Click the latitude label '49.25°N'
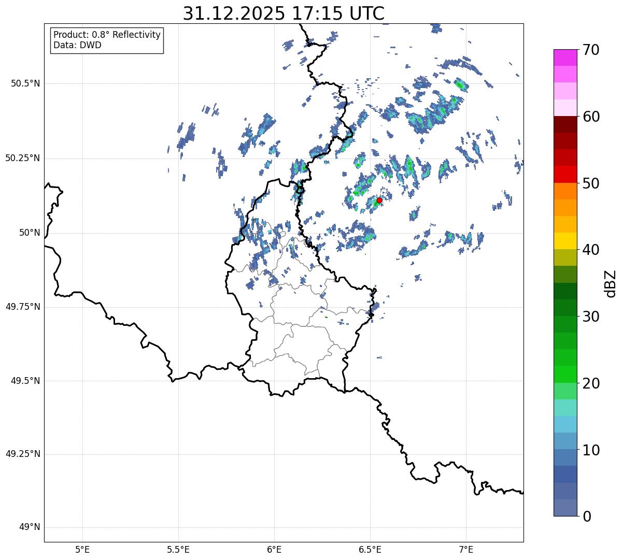Viewport: 623px width, 560px height. 23,454
